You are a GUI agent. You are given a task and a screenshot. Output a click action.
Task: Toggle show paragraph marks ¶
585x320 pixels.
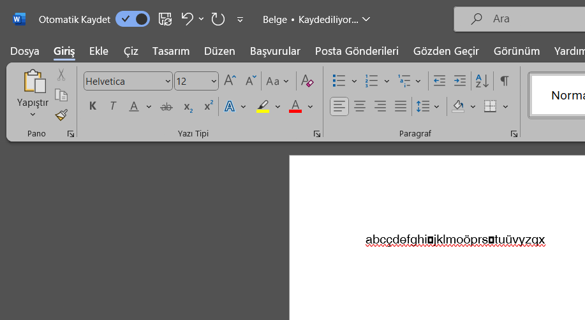505,80
